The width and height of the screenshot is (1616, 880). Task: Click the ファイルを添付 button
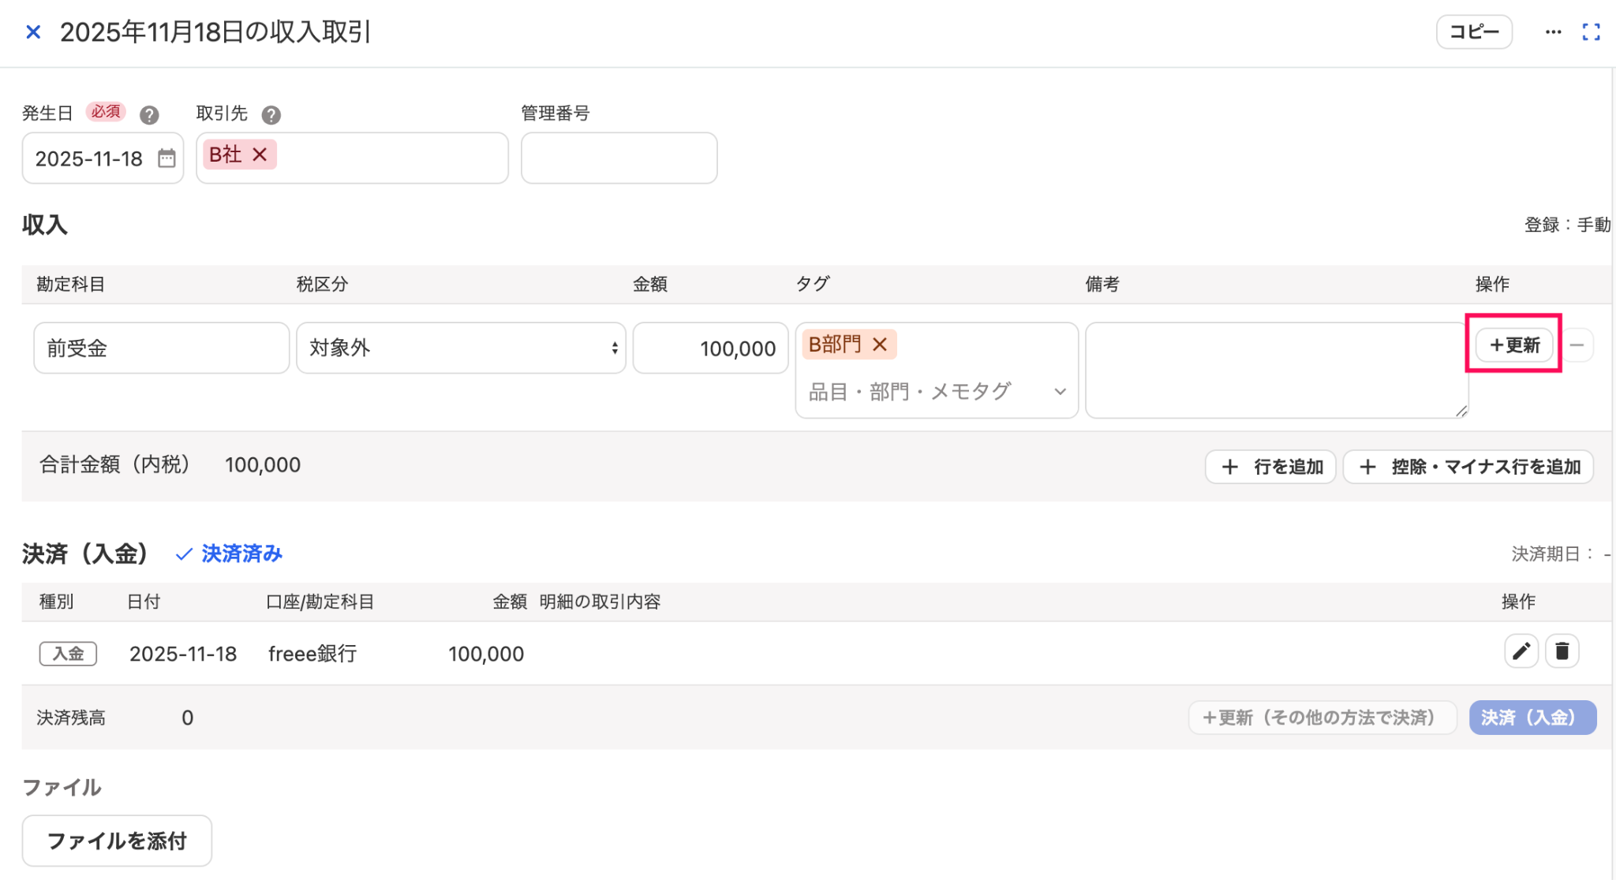coord(117,841)
